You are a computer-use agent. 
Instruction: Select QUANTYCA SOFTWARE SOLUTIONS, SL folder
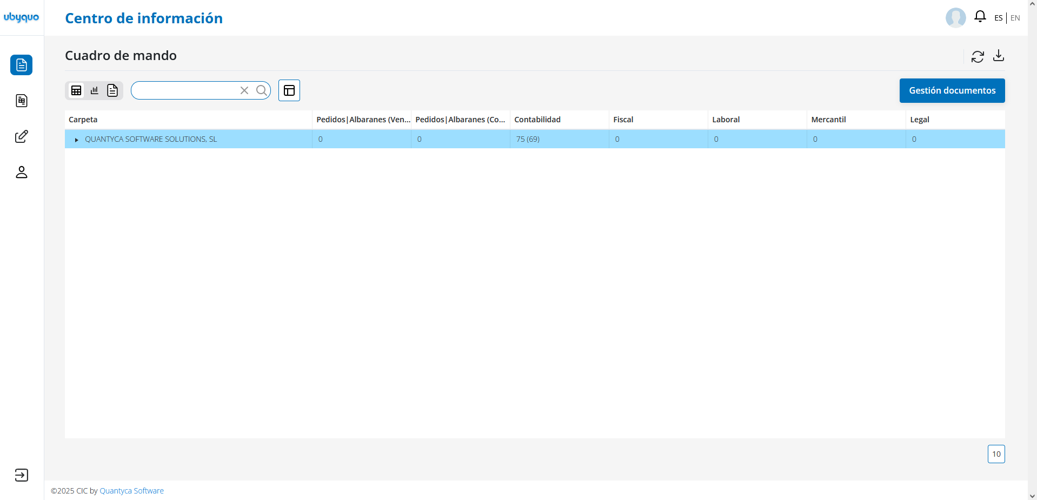pyautogui.click(x=151, y=139)
